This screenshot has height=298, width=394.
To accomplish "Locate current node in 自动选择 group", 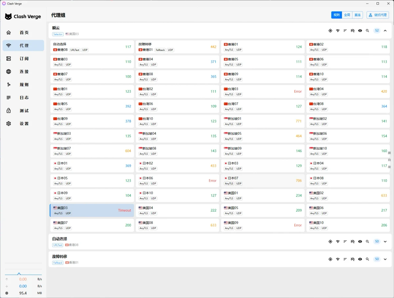I will 330,241.
